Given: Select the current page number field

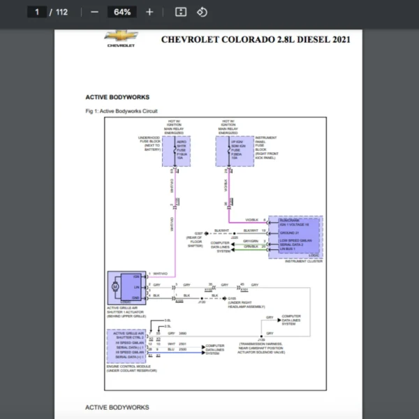Looking at the screenshot, I should point(37,12).
